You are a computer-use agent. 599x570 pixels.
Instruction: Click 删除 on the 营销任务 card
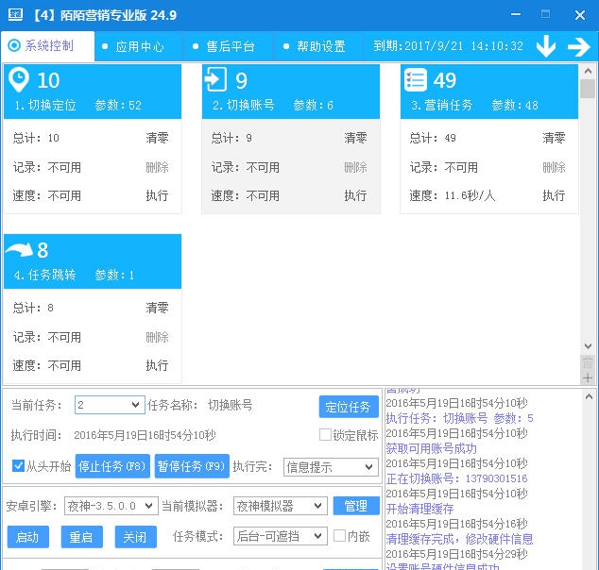tap(554, 167)
